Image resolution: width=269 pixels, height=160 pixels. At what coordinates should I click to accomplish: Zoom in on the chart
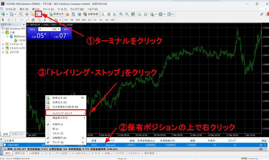coord(121,14)
